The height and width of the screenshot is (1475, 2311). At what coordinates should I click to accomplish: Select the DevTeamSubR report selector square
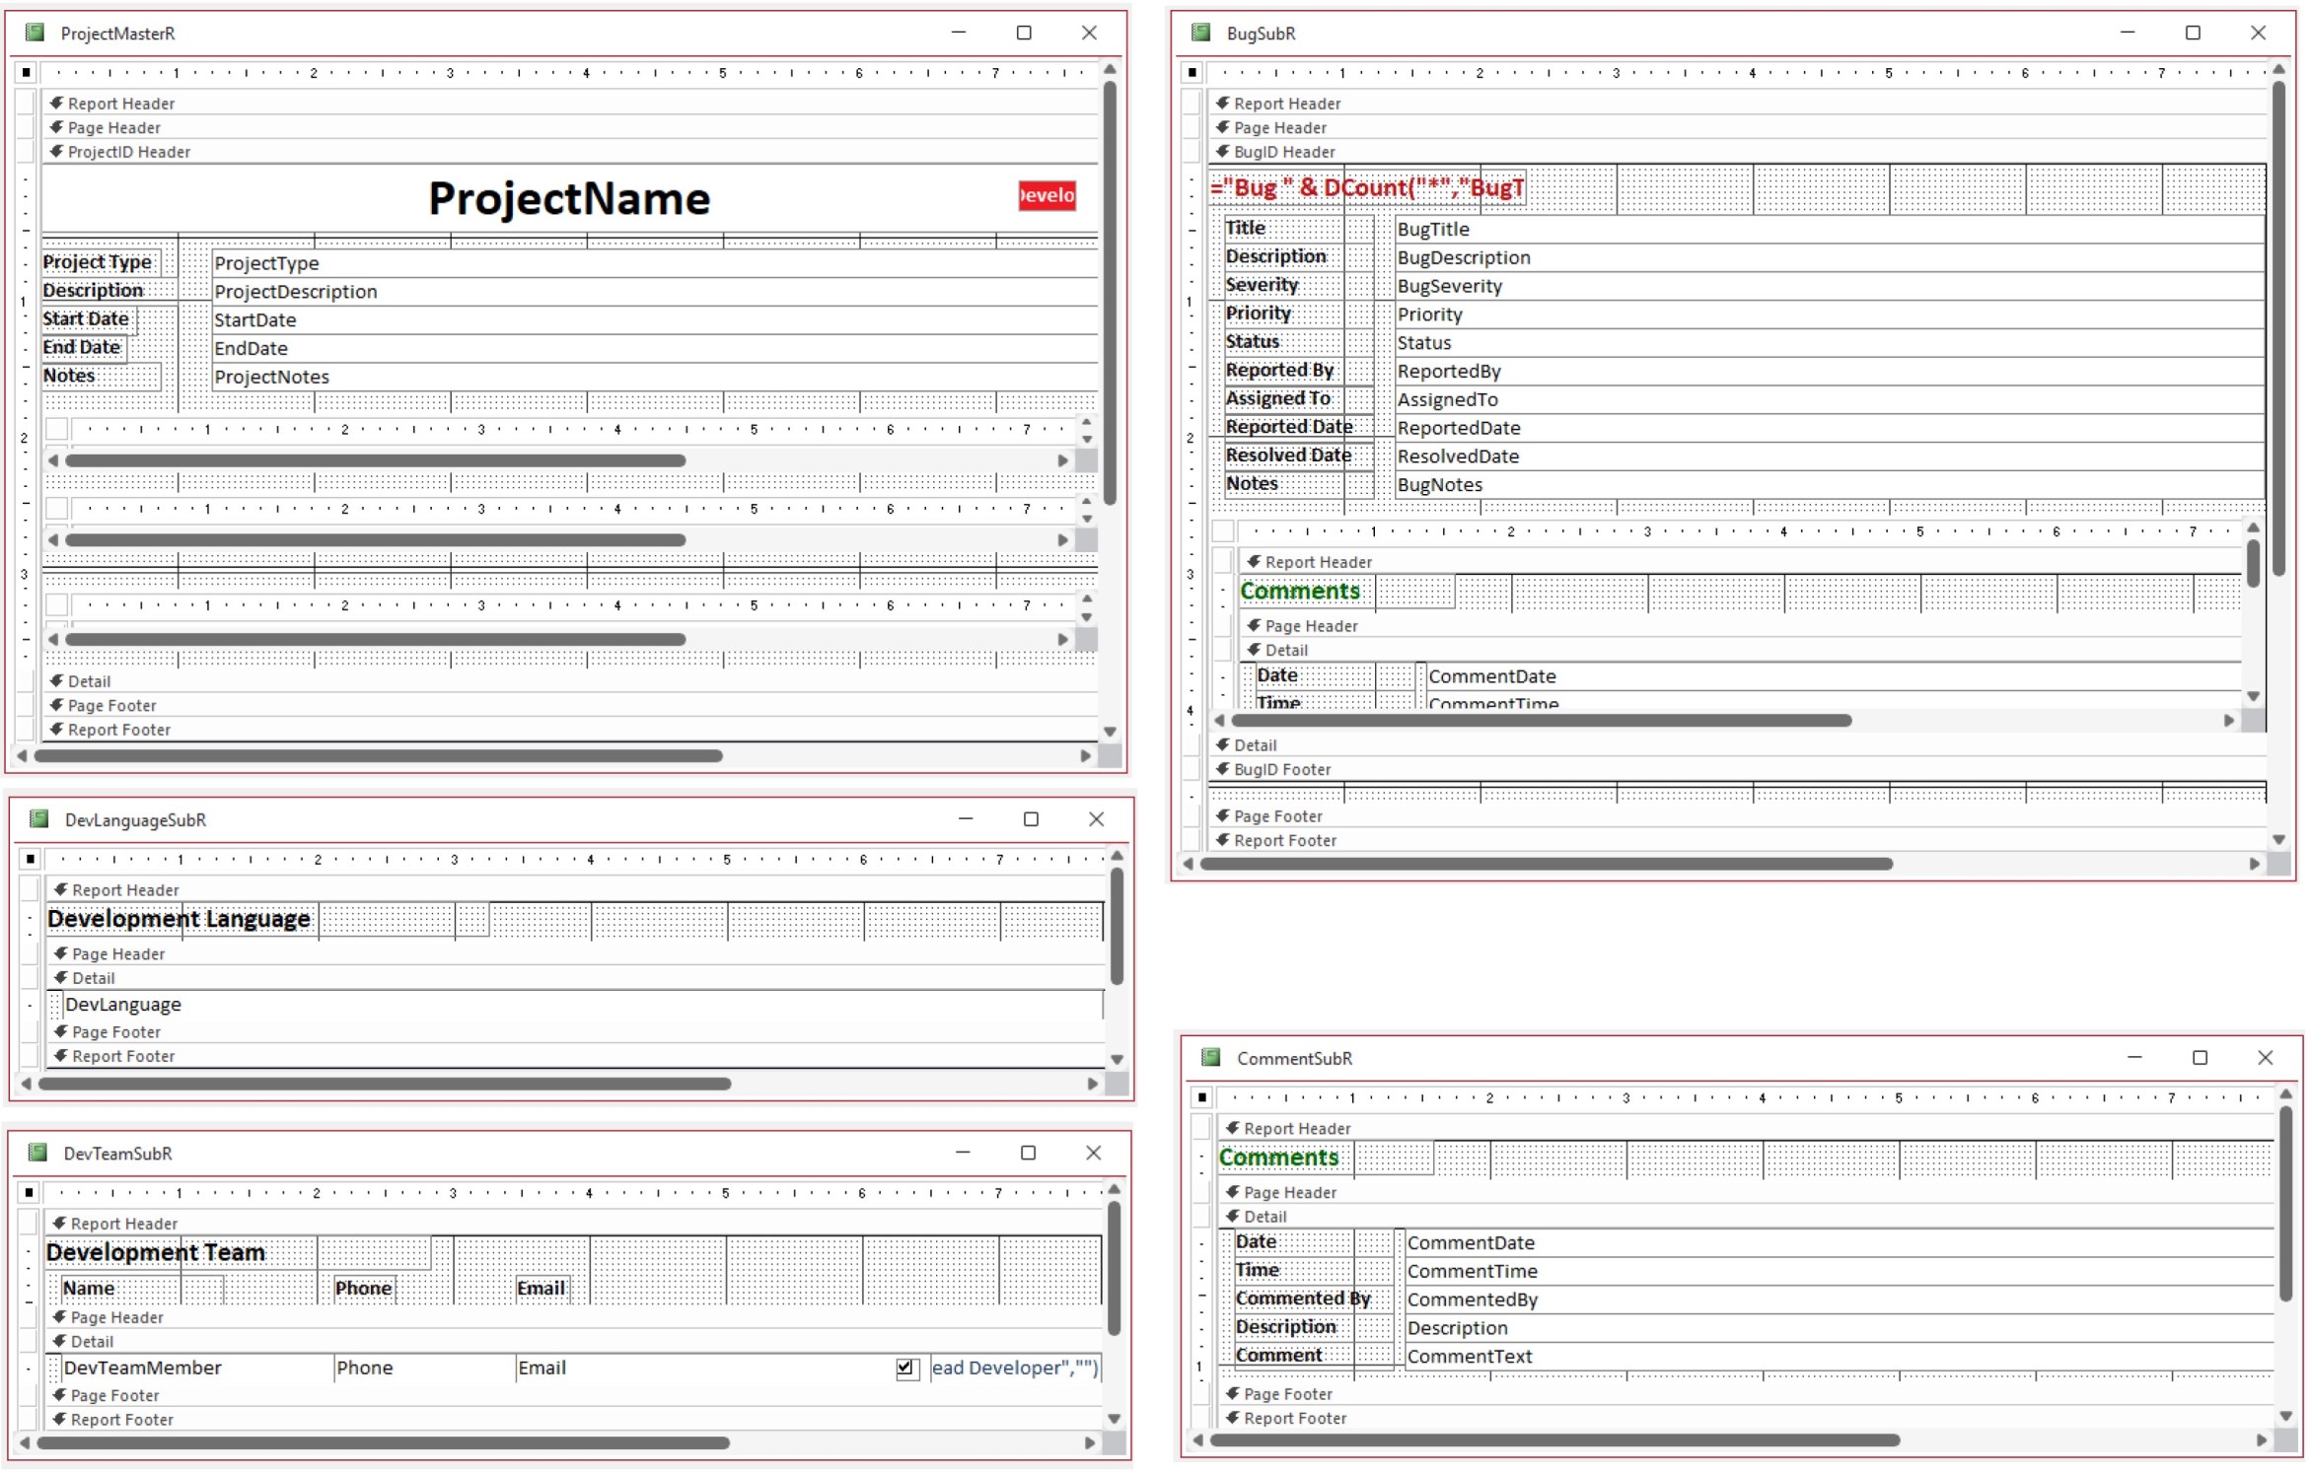click(30, 1192)
